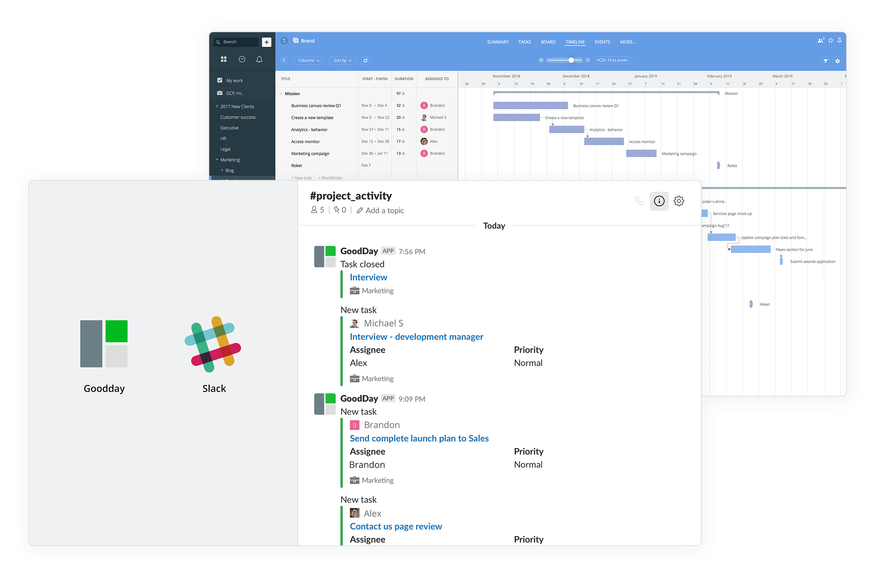This screenshot has height=575, width=878.
Task: Click the navigate back arrow icon
Action: pyautogui.click(x=284, y=60)
